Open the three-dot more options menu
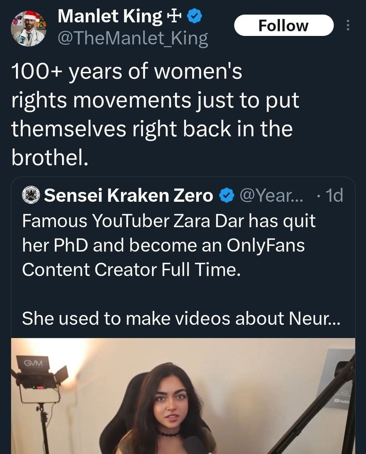Screen dimensions: 366x454 click(x=348, y=26)
